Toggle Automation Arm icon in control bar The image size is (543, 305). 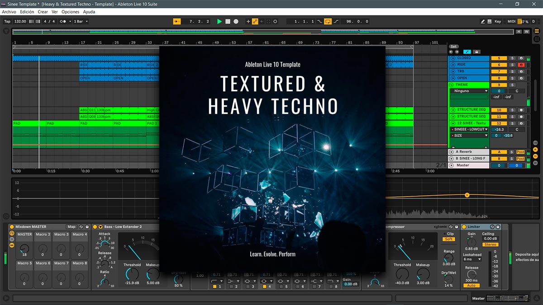tap(255, 21)
